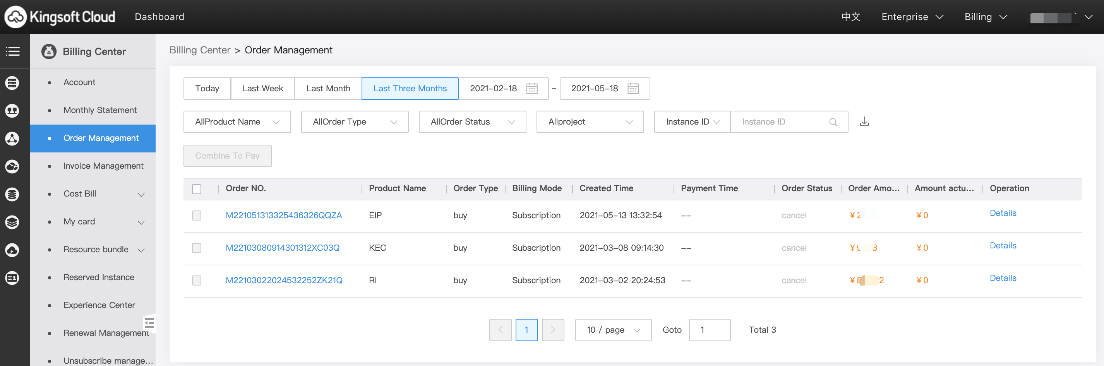This screenshot has height=366, width=1104.
Task: Click the download export icon
Action: tap(864, 122)
